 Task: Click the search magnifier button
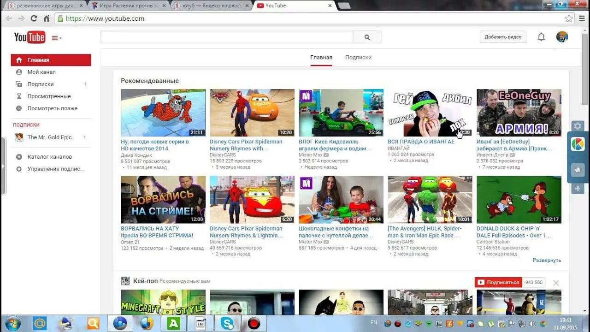click(367, 37)
